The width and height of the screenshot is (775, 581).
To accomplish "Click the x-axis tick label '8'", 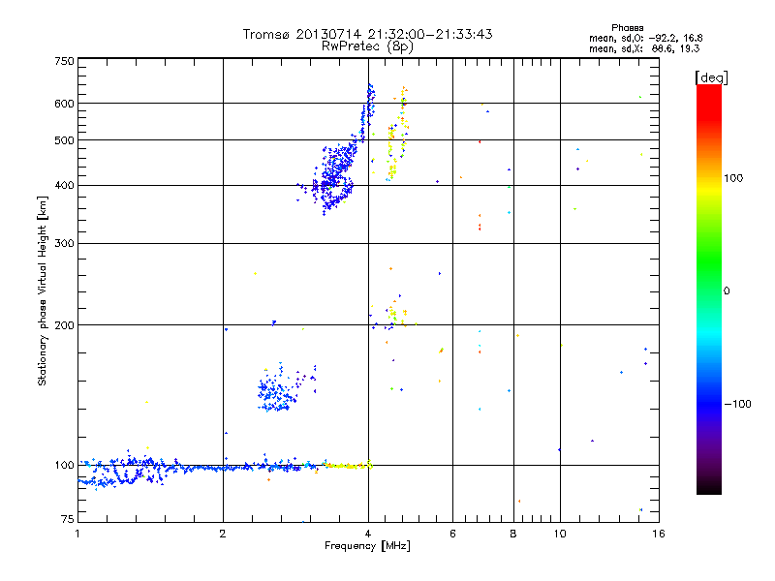I will 513,534.
